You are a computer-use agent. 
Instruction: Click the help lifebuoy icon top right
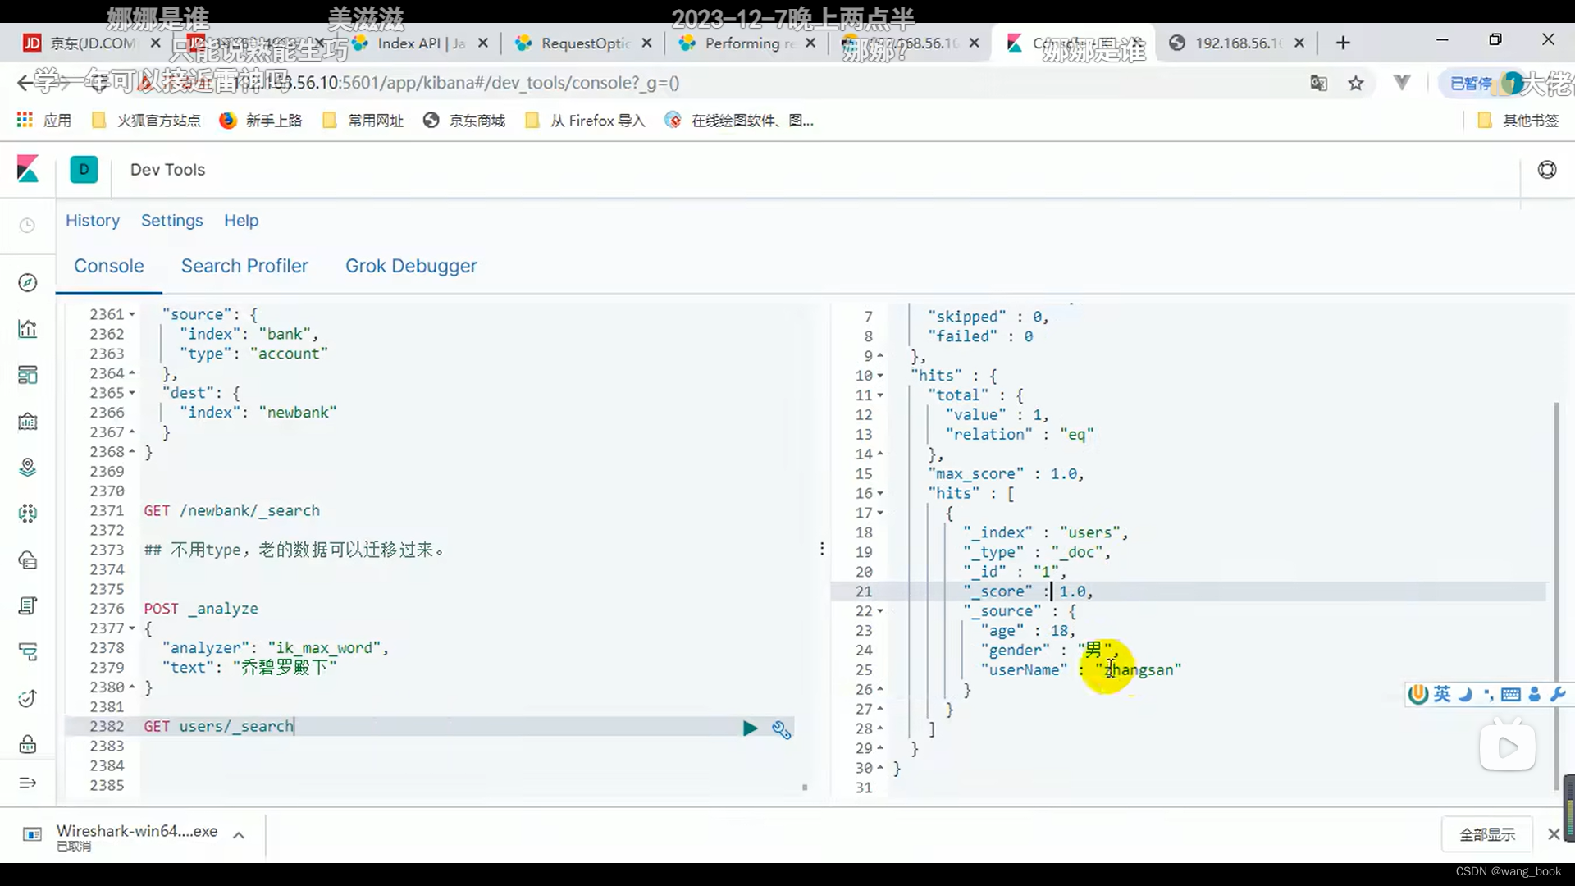(1547, 170)
